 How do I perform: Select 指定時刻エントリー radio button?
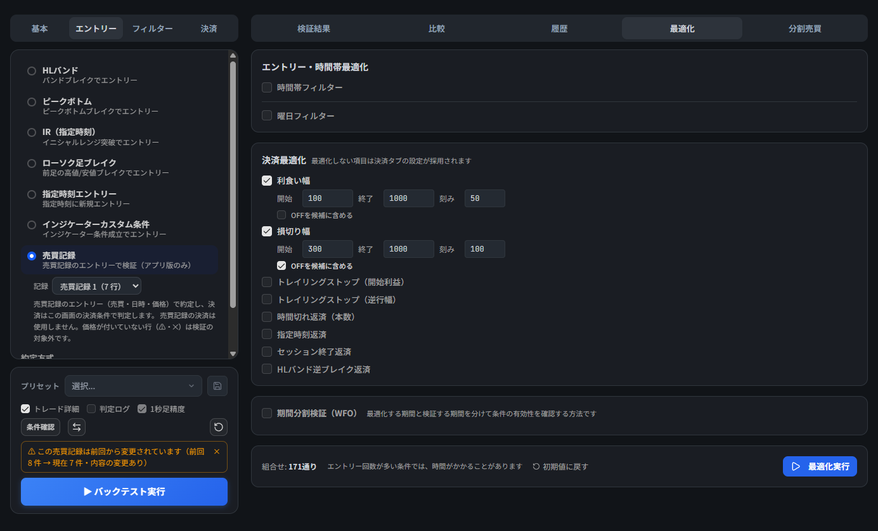click(x=32, y=195)
